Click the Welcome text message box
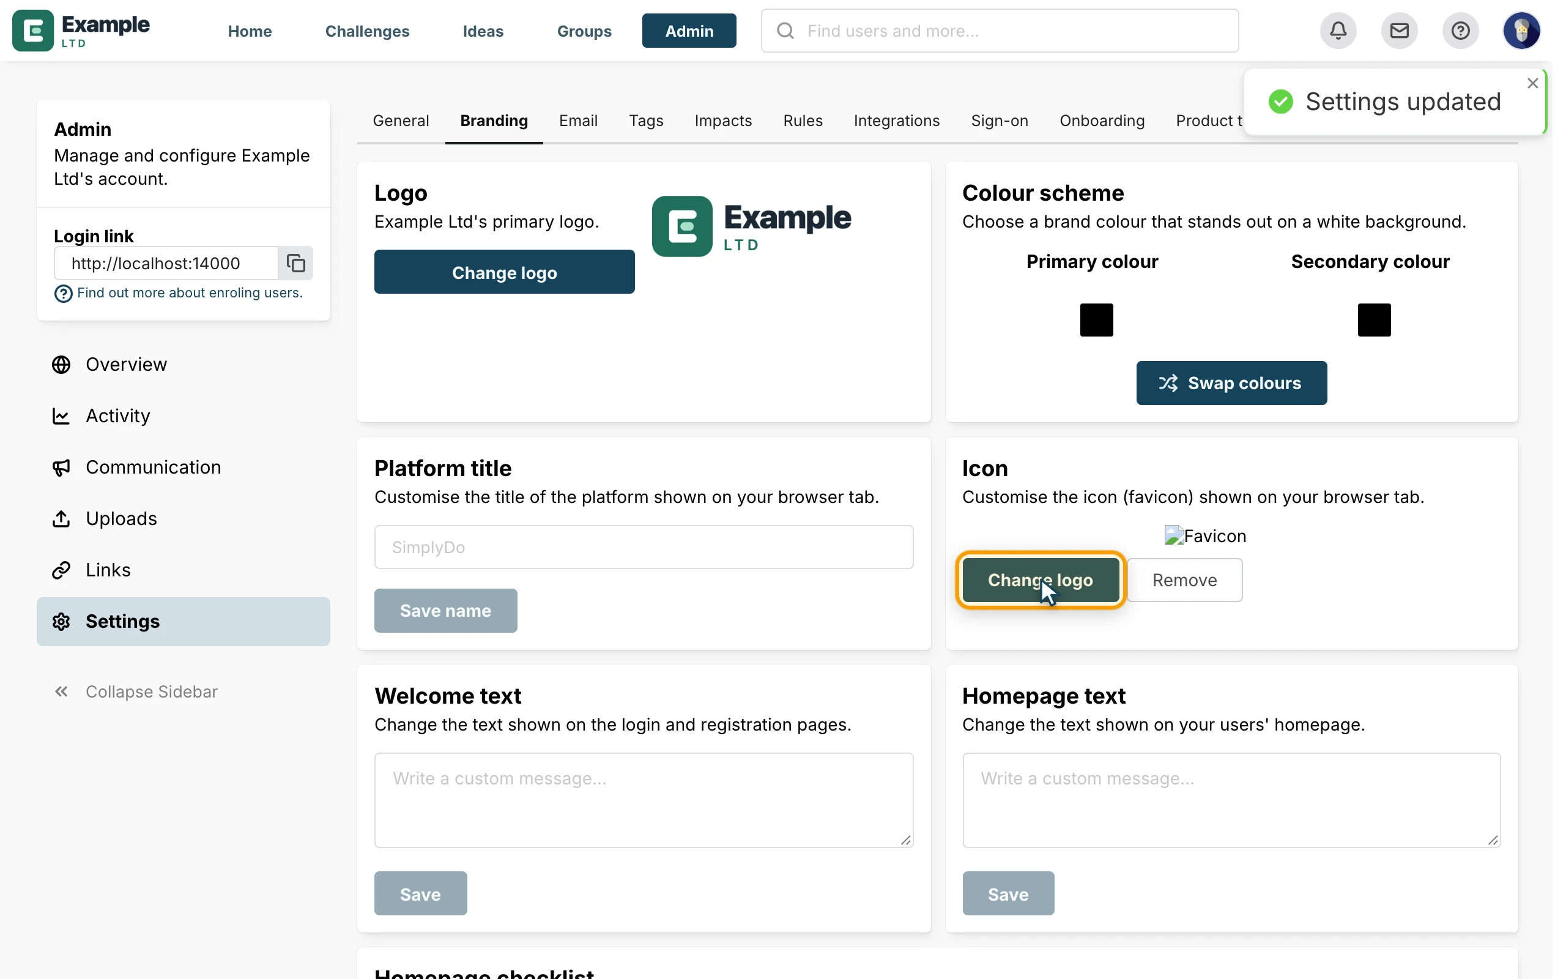This screenshot has height=979, width=1566. point(644,800)
